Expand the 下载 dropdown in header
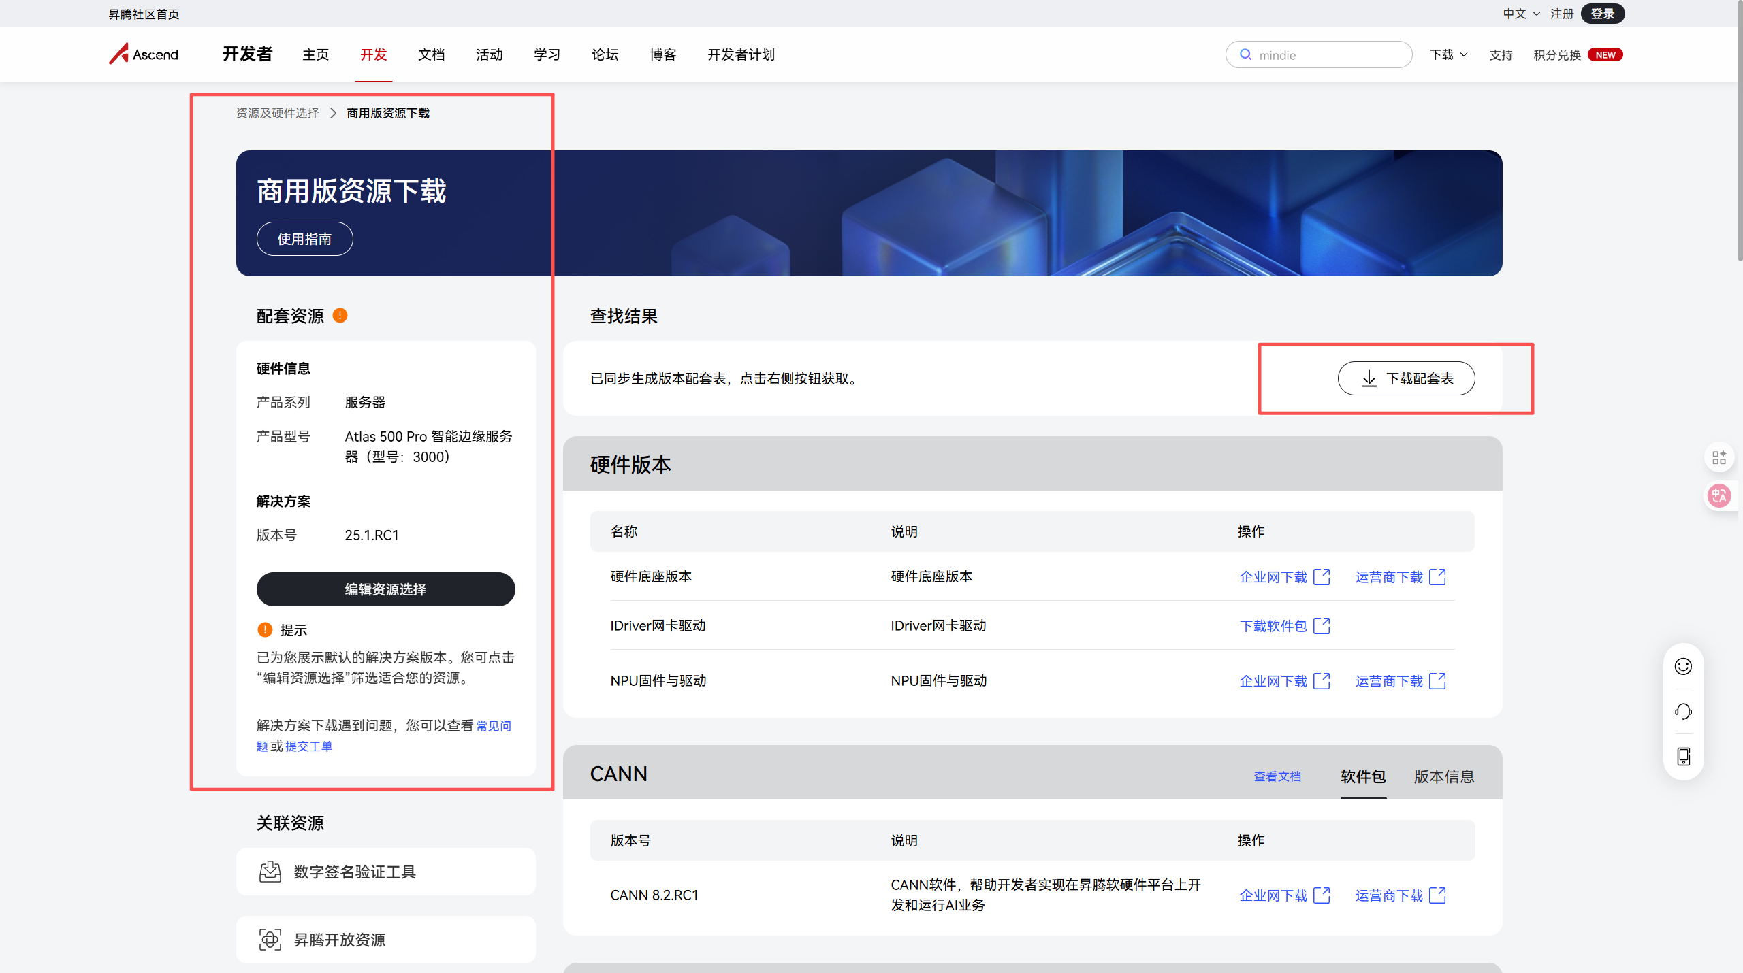Image resolution: width=1743 pixels, height=973 pixels. point(1449,54)
